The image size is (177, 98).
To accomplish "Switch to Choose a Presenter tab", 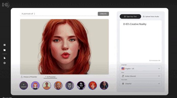I will (x=29, y=77).
